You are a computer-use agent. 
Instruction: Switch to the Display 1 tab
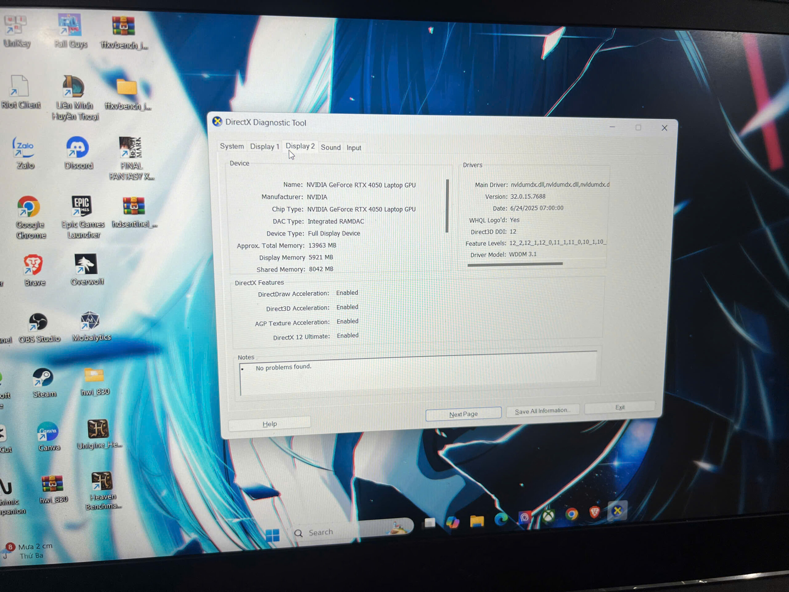click(x=264, y=147)
